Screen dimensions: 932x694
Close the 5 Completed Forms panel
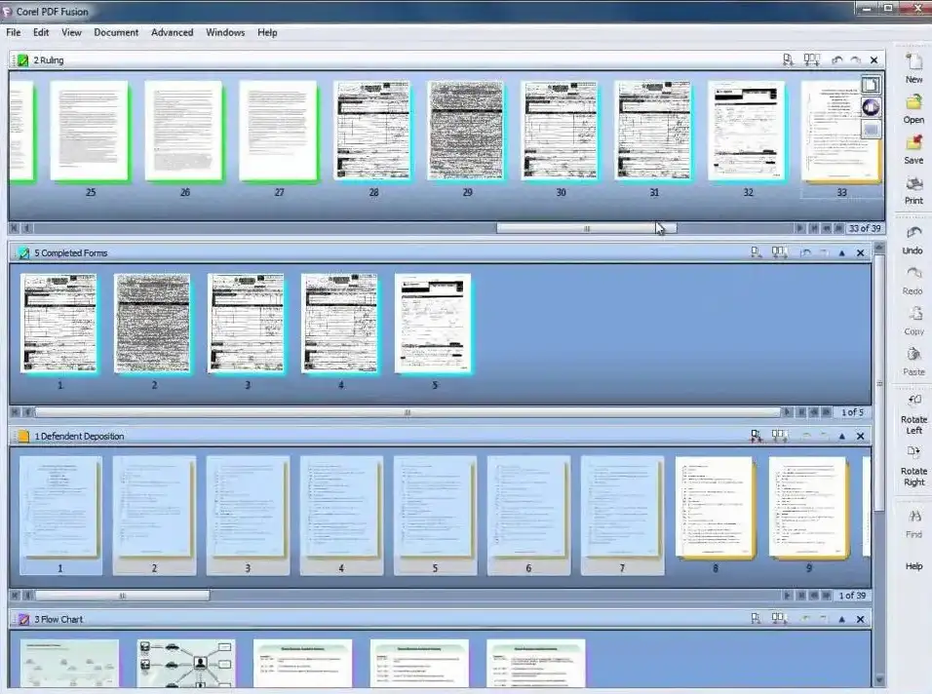click(x=860, y=253)
